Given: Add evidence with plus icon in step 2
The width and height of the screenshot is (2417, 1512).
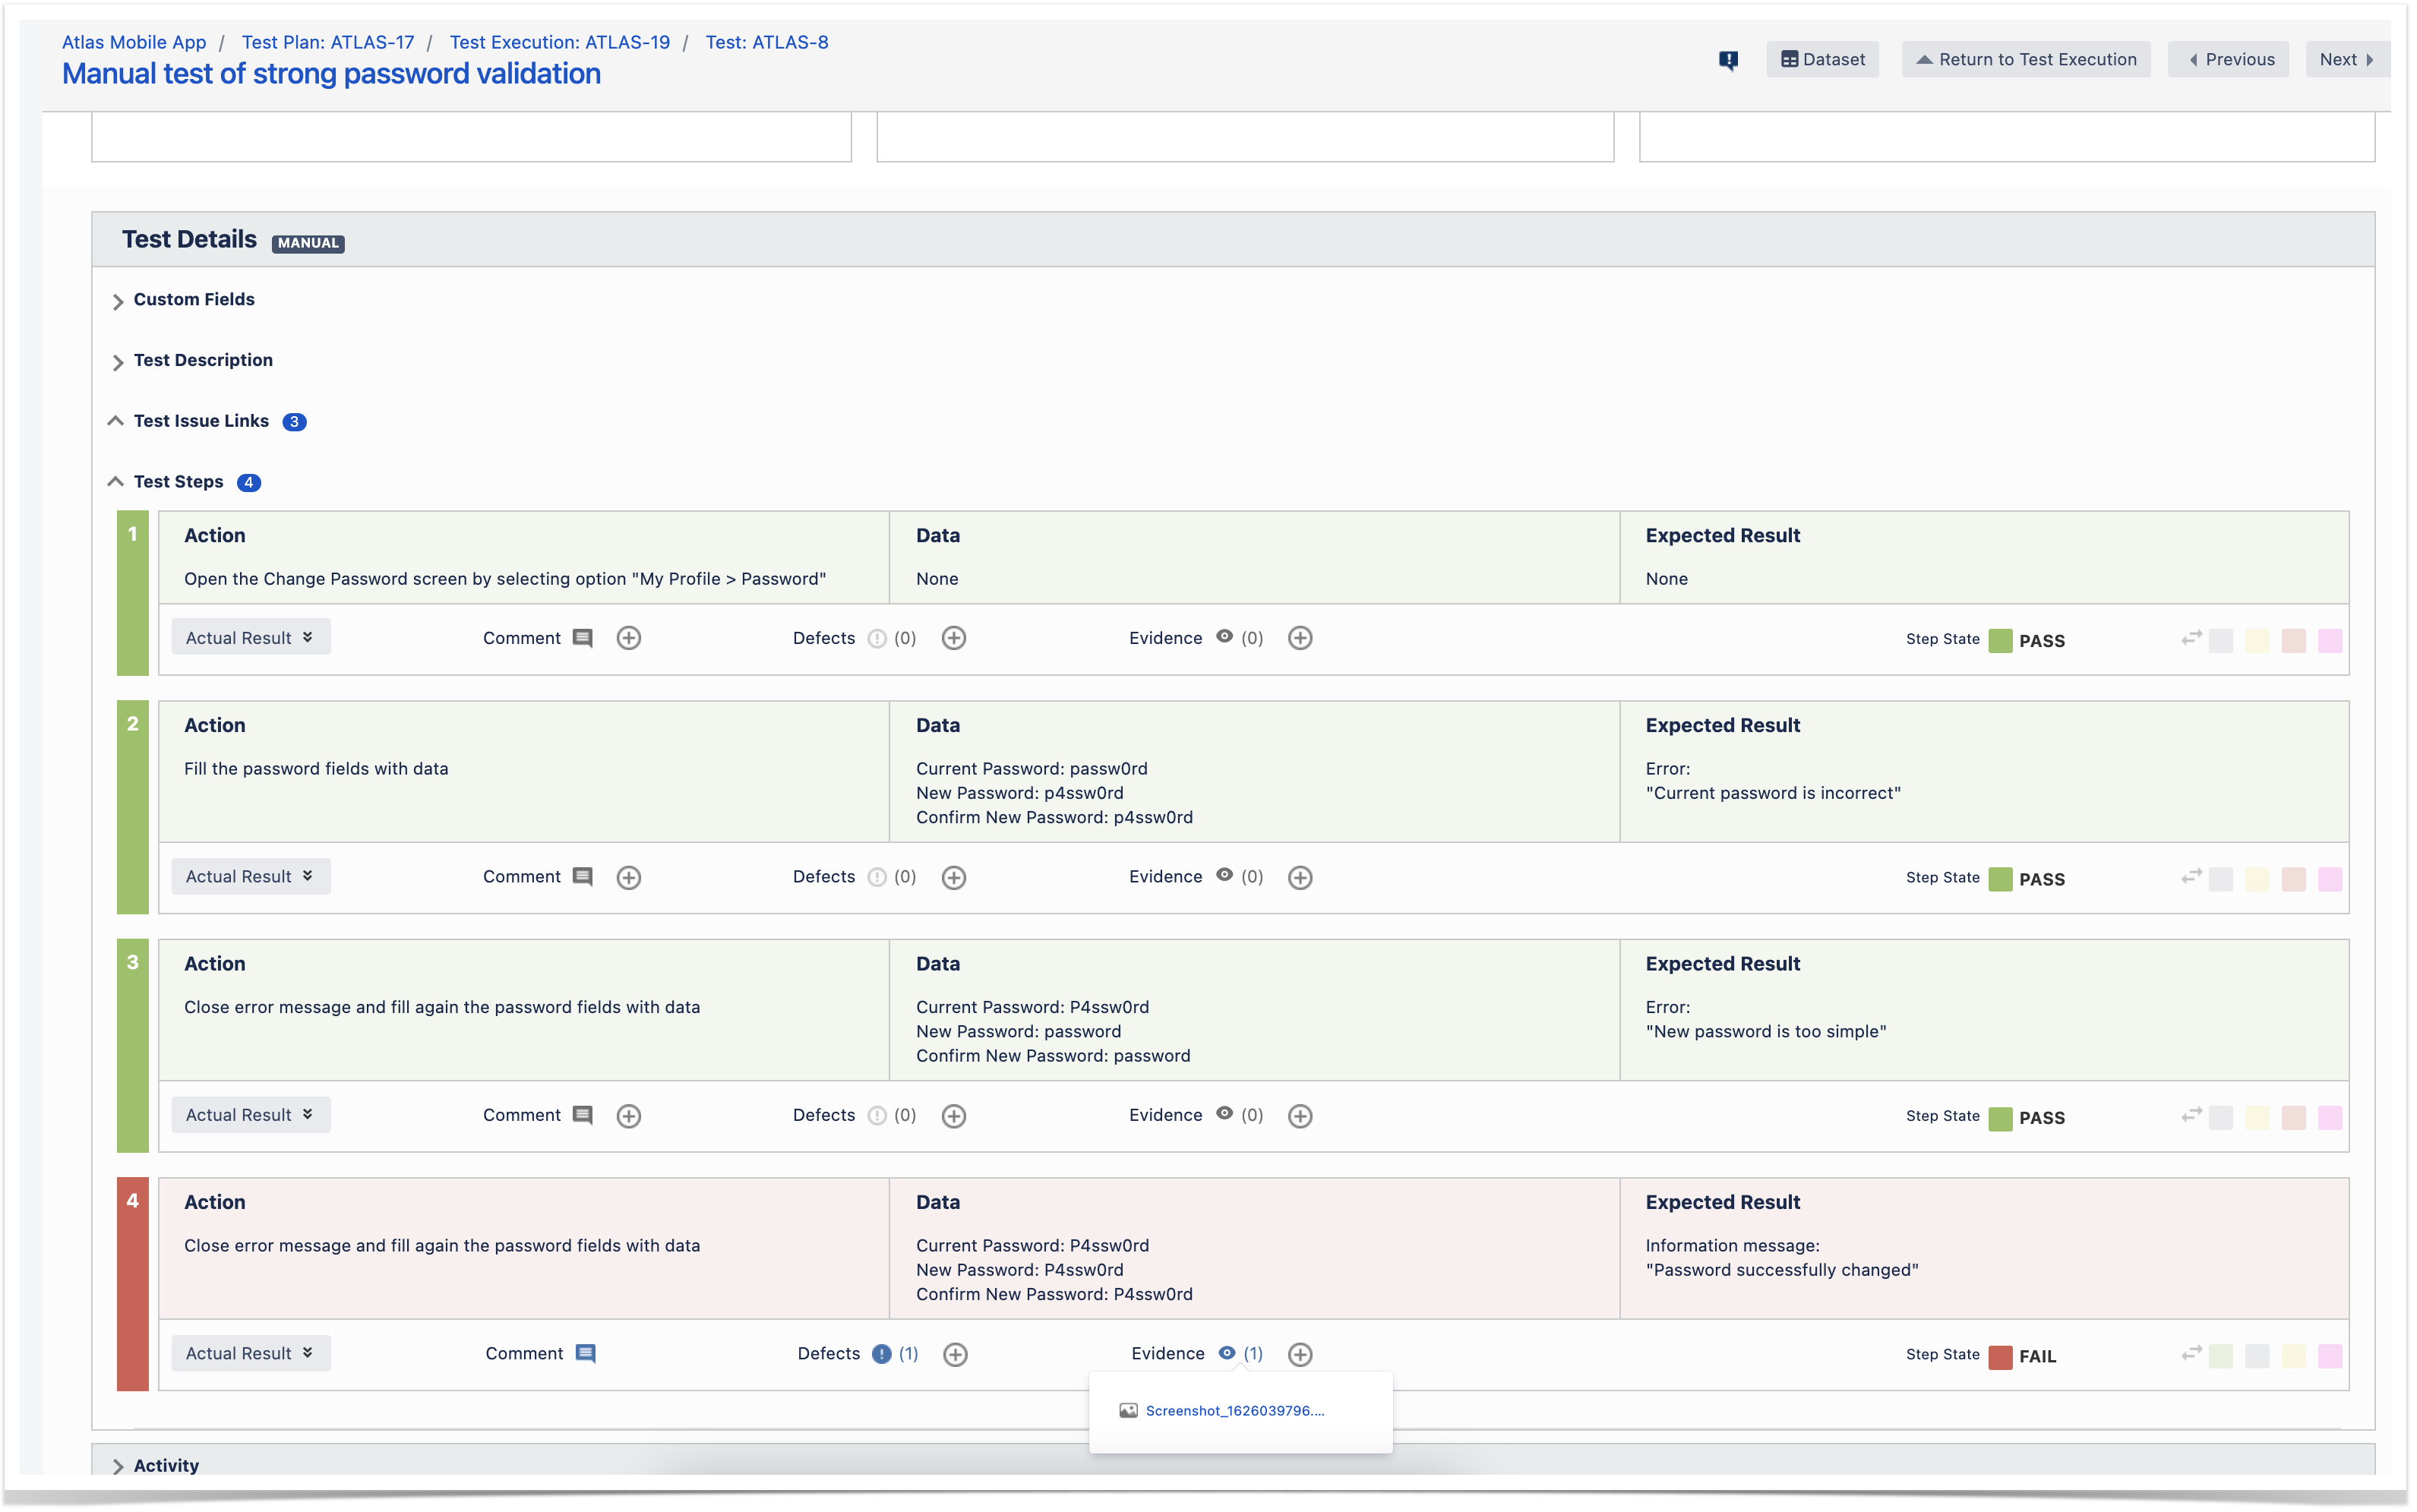Looking at the screenshot, I should (1300, 877).
